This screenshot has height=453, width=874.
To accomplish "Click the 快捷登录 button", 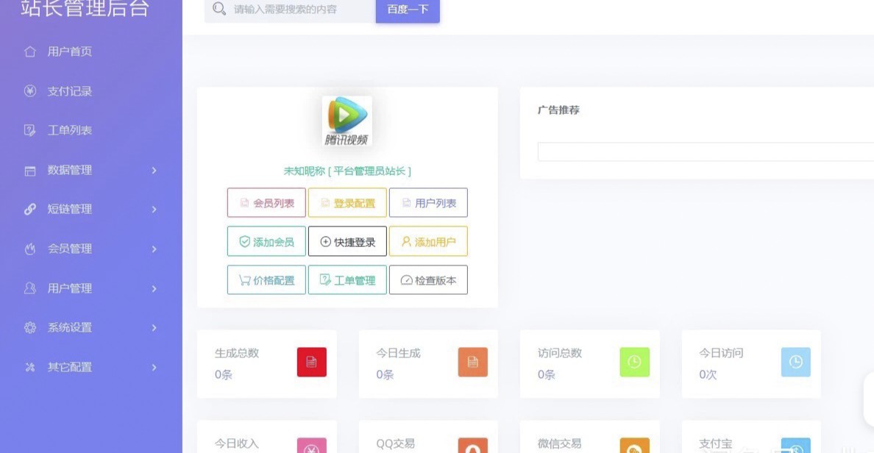I will coord(347,241).
